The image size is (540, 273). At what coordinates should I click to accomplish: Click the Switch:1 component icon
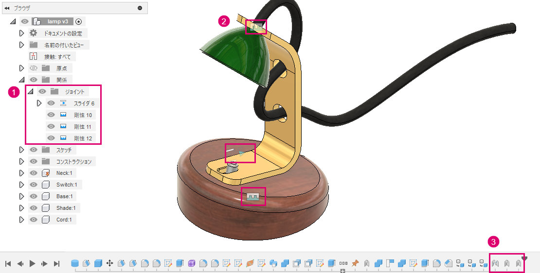click(45, 185)
